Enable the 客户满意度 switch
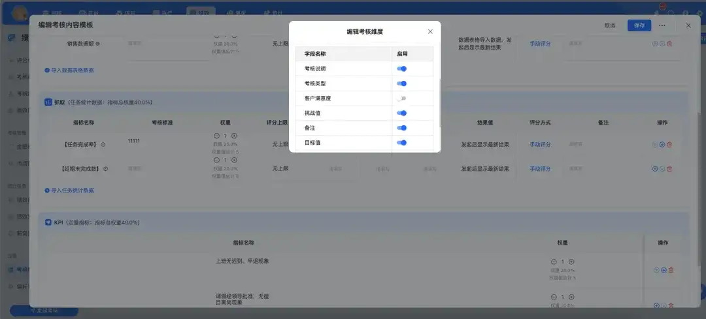Viewport: 706px width, 319px height. point(401,99)
